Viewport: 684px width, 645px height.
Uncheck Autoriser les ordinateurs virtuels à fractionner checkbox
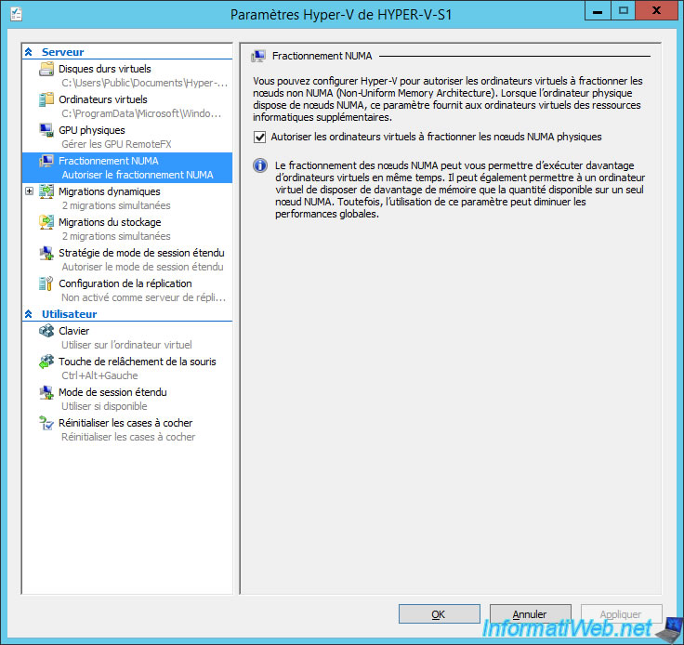[260, 137]
